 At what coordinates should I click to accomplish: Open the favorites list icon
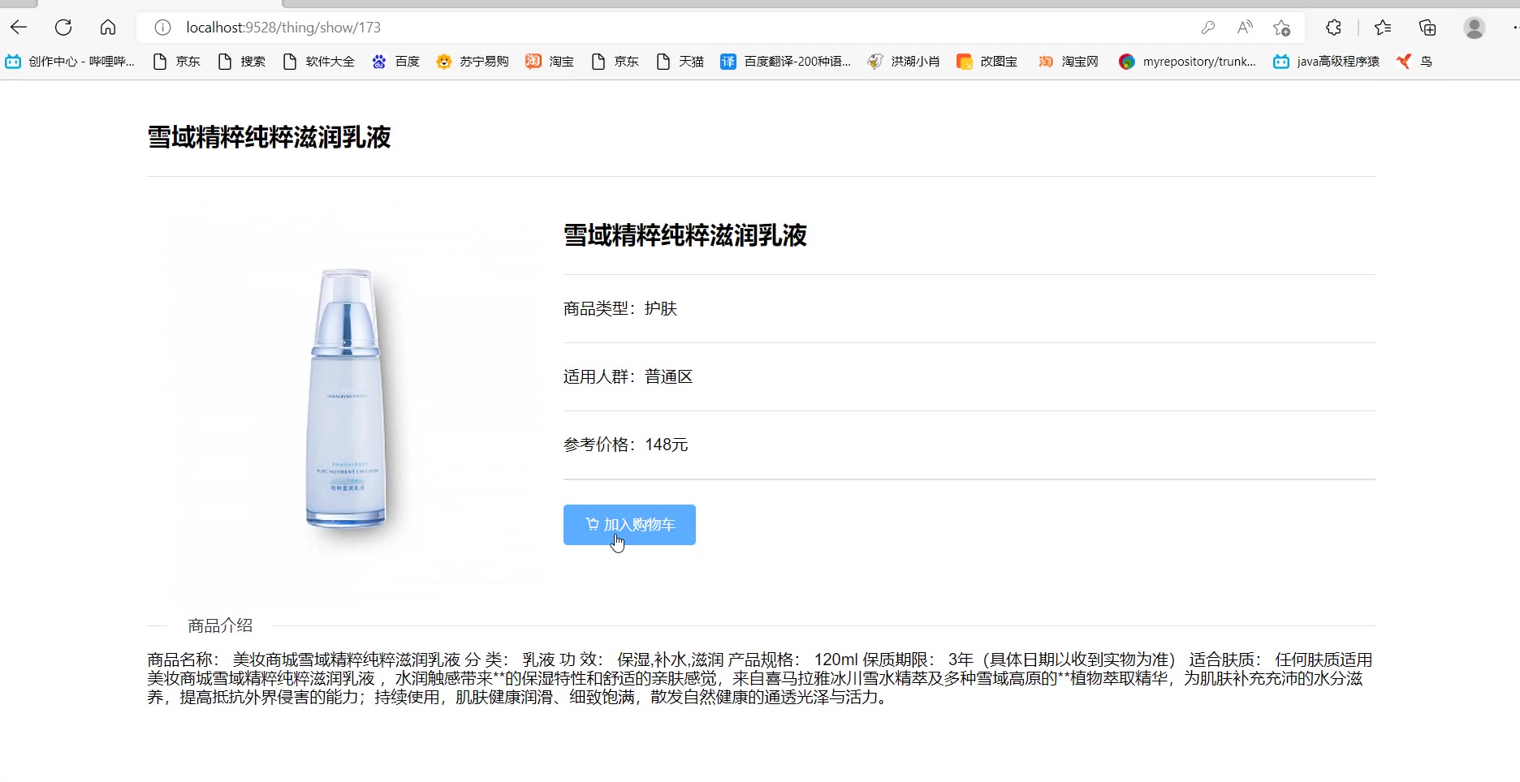1383,28
